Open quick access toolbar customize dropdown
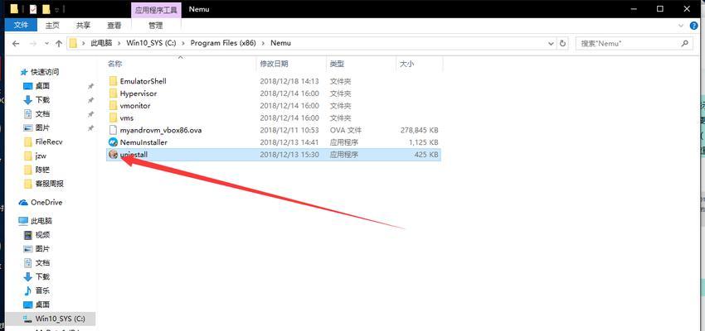This screenshot has width=705, height=331. point(56,9)
